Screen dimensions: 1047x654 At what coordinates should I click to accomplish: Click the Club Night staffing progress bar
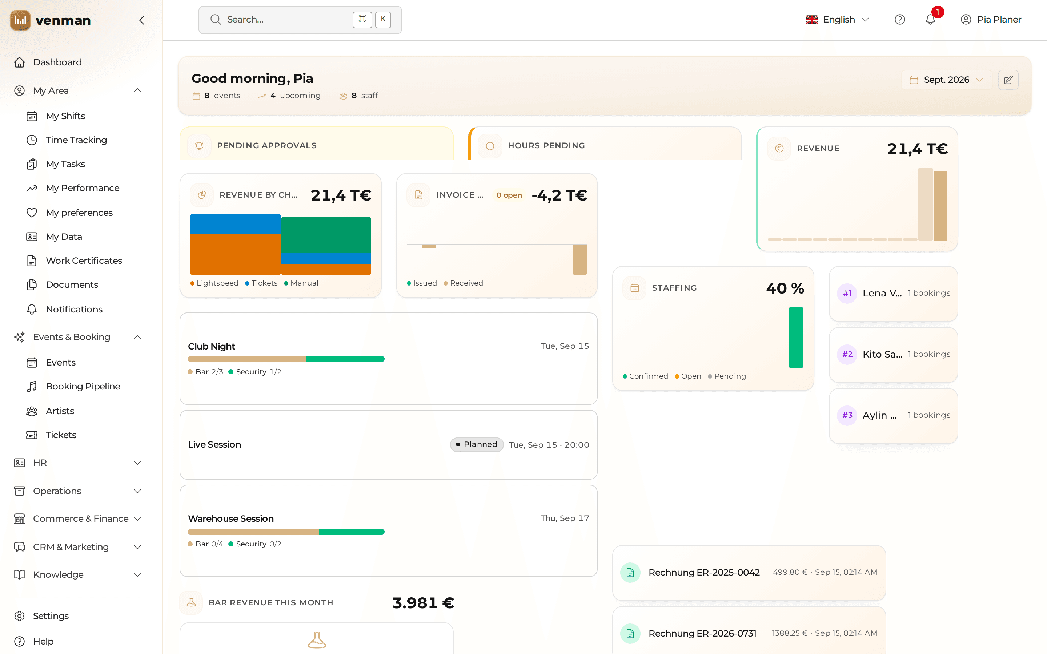(286, 359)
